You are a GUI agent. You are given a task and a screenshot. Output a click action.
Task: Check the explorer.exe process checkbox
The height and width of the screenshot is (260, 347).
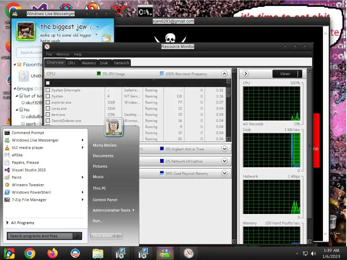(x=48, y=102)
